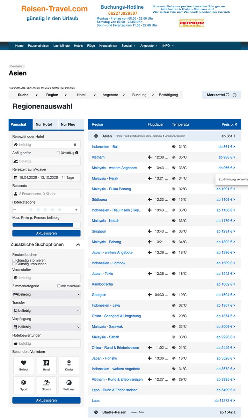Sort by the Preis p. P. column header

click(229, 124)
